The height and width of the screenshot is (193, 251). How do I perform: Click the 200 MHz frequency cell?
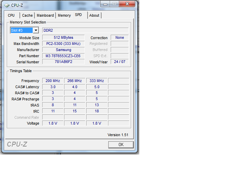coord(53,81)
